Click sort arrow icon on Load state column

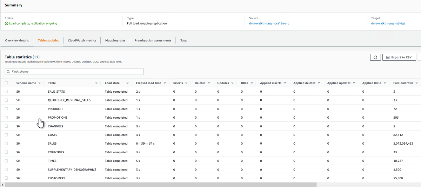[x=127, y=83]
